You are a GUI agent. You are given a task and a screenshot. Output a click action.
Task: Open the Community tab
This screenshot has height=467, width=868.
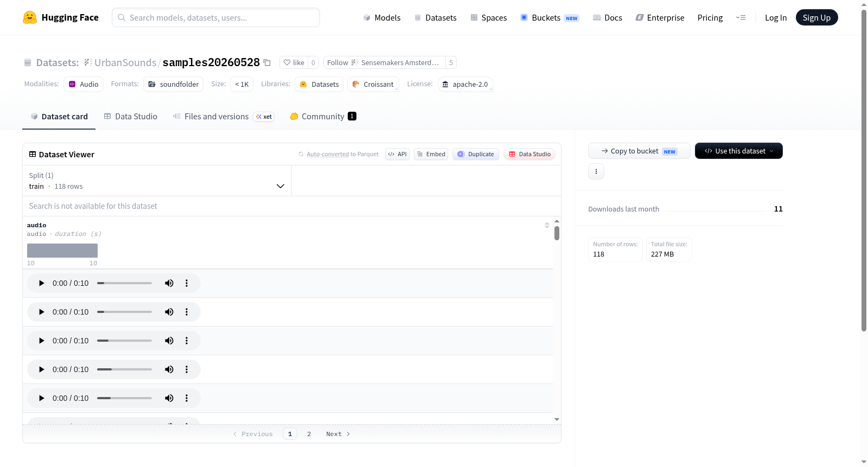[x=323, y=117]
